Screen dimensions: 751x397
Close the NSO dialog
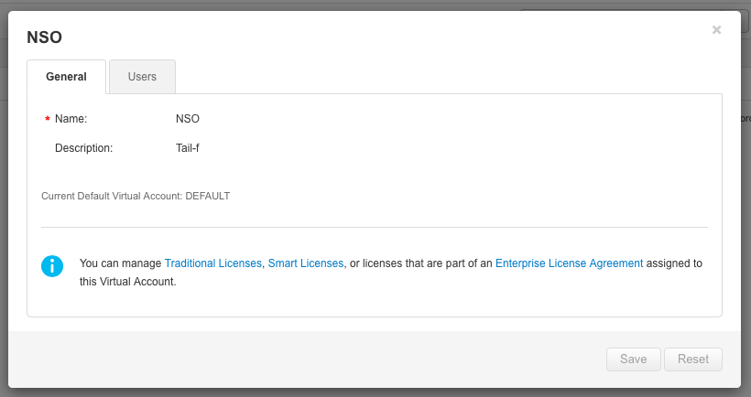click(716, 30)
